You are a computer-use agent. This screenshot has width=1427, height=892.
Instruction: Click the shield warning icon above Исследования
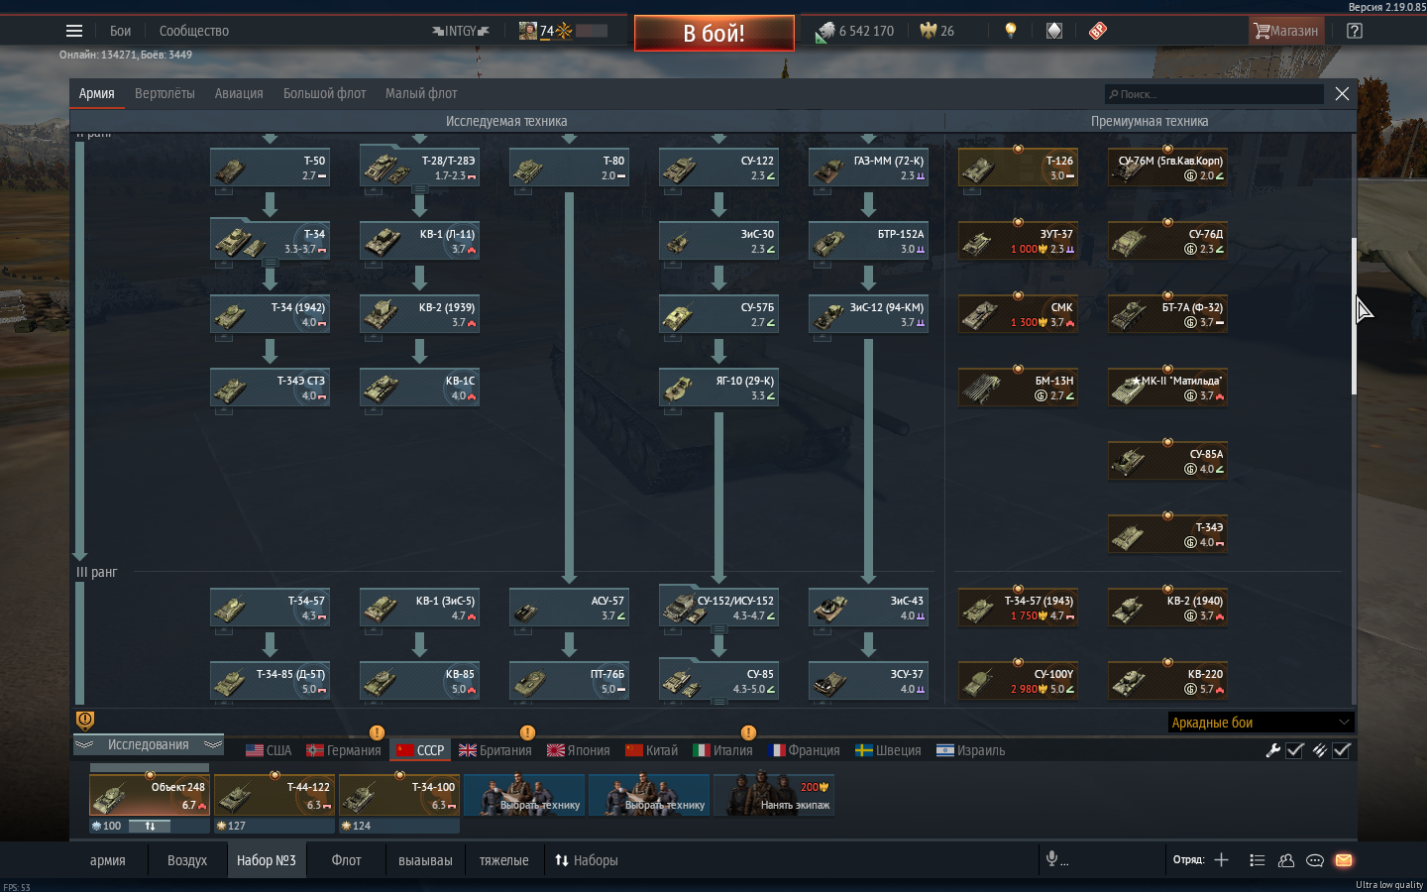click(85, 721)
